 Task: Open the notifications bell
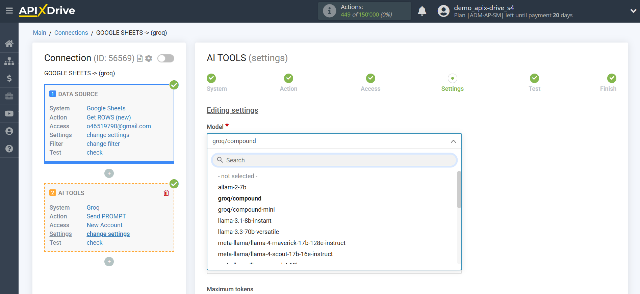(422, 11)
